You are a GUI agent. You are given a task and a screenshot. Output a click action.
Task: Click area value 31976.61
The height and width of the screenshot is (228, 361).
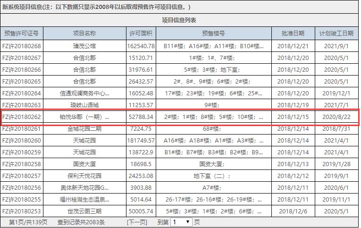pos(141,69)
